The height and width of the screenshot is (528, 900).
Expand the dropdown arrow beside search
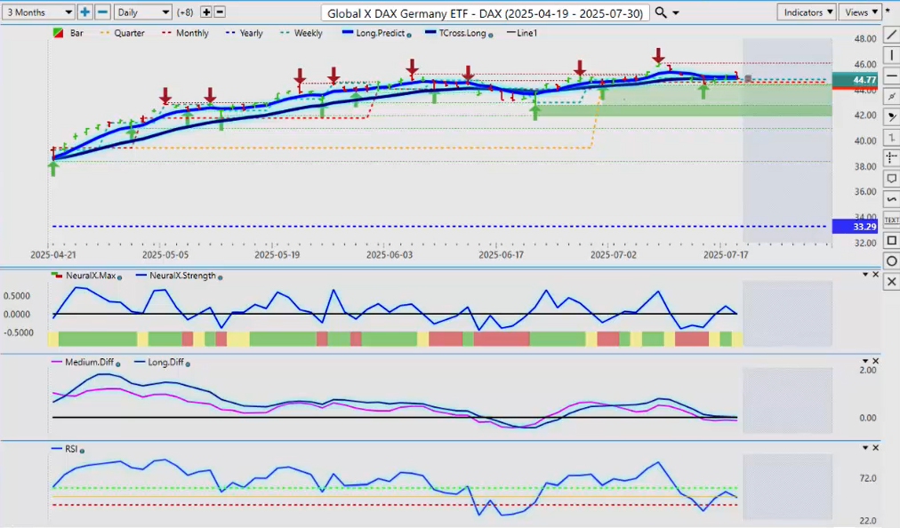(x=677, y=13)
